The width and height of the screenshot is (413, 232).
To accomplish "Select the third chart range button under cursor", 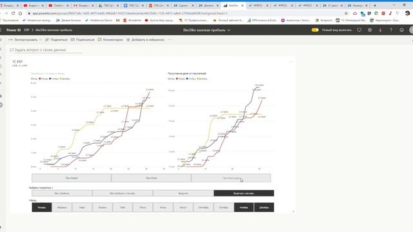I will tap(231, 178).
